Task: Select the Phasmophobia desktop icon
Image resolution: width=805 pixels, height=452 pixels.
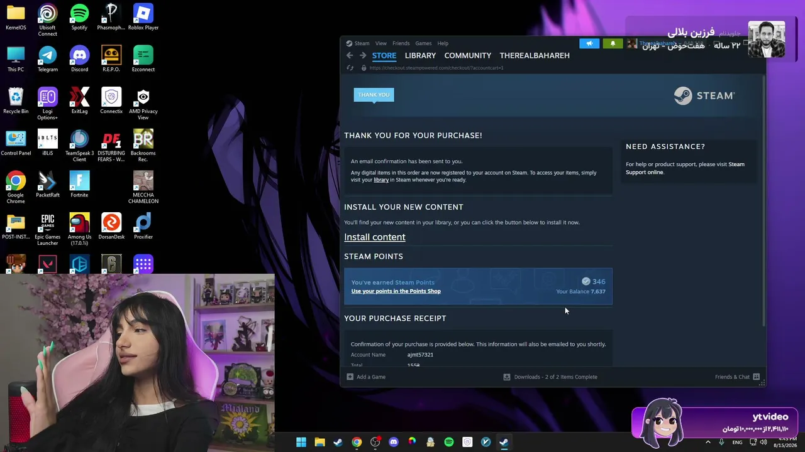Action: tap(111, 17)
